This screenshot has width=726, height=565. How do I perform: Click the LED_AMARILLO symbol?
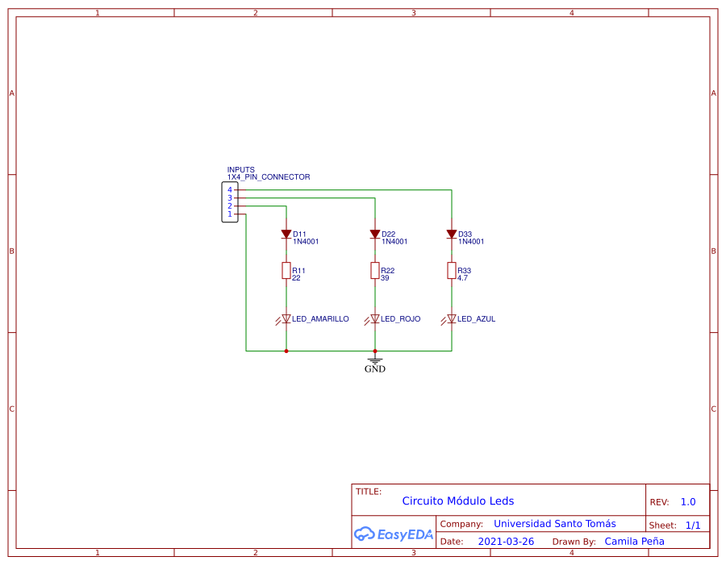286,318
